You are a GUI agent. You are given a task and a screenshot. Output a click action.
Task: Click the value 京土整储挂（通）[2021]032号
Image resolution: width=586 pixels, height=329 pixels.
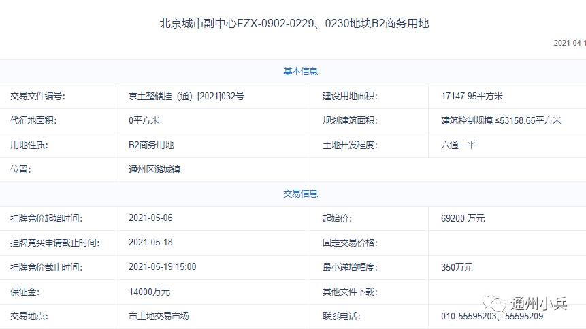186,97
